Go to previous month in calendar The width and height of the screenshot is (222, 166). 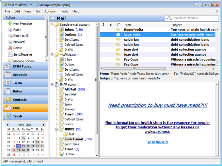pyautogui.click(x=8, y=125)
